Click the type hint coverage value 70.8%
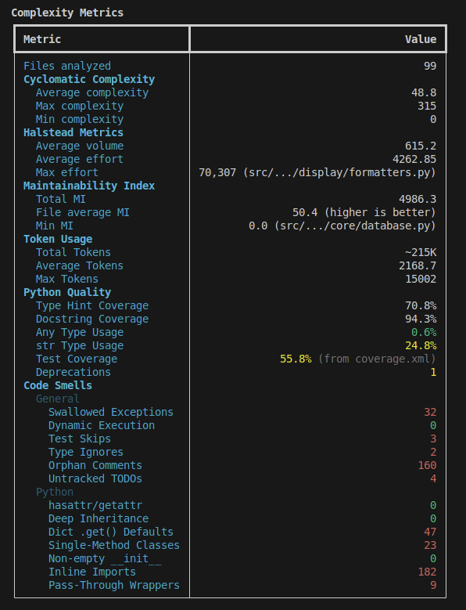The width and height of the screenshot is (466, 610). [x=421, y=305]
